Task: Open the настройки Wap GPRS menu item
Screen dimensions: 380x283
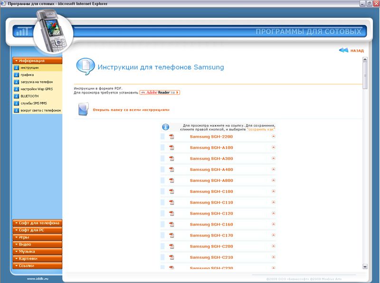Action: [x=36, y=89]
